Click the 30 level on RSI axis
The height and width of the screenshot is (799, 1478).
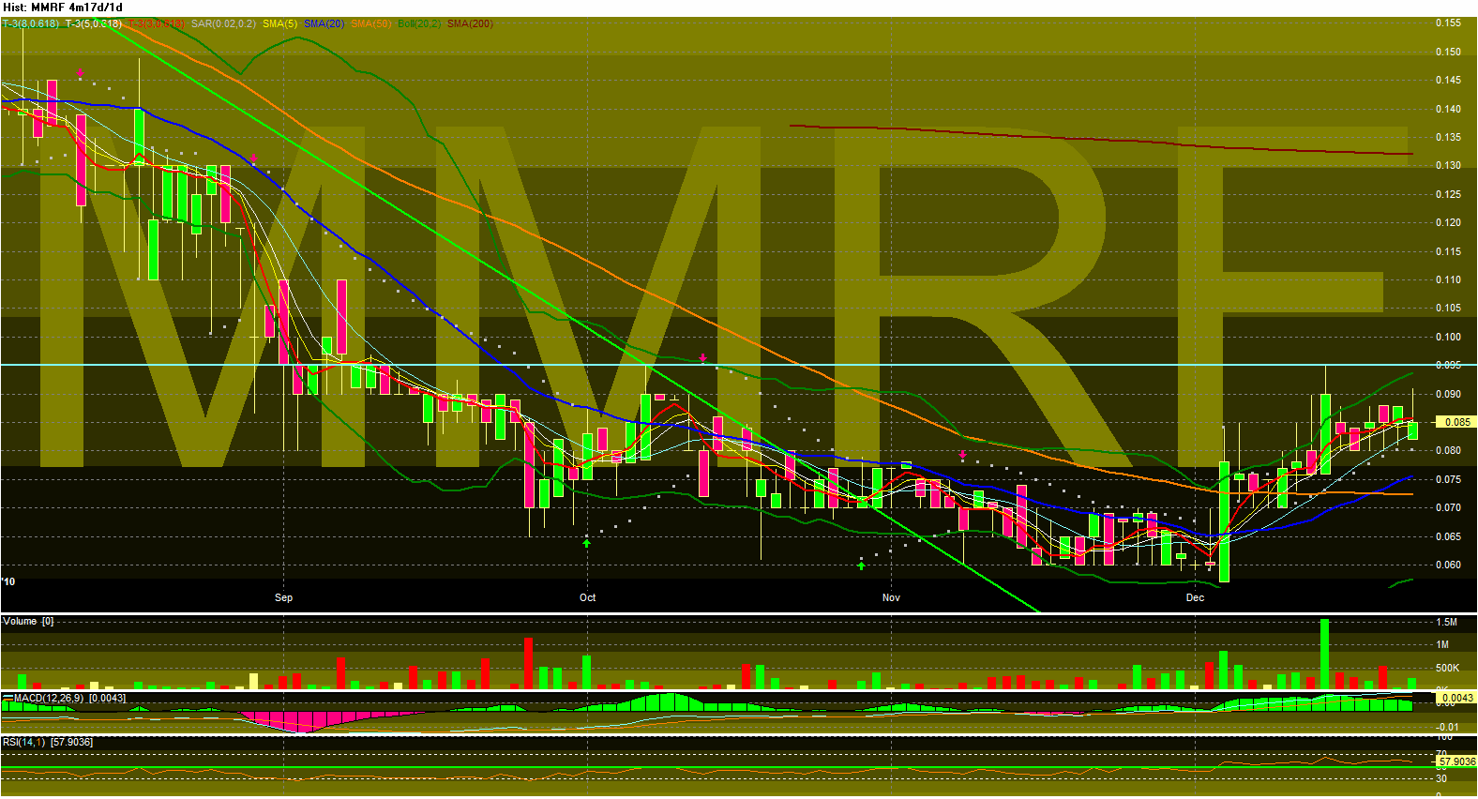[x=1441, y=778]
